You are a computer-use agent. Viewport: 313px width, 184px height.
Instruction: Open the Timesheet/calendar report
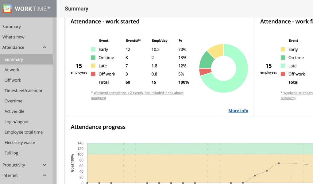[24, 91]
